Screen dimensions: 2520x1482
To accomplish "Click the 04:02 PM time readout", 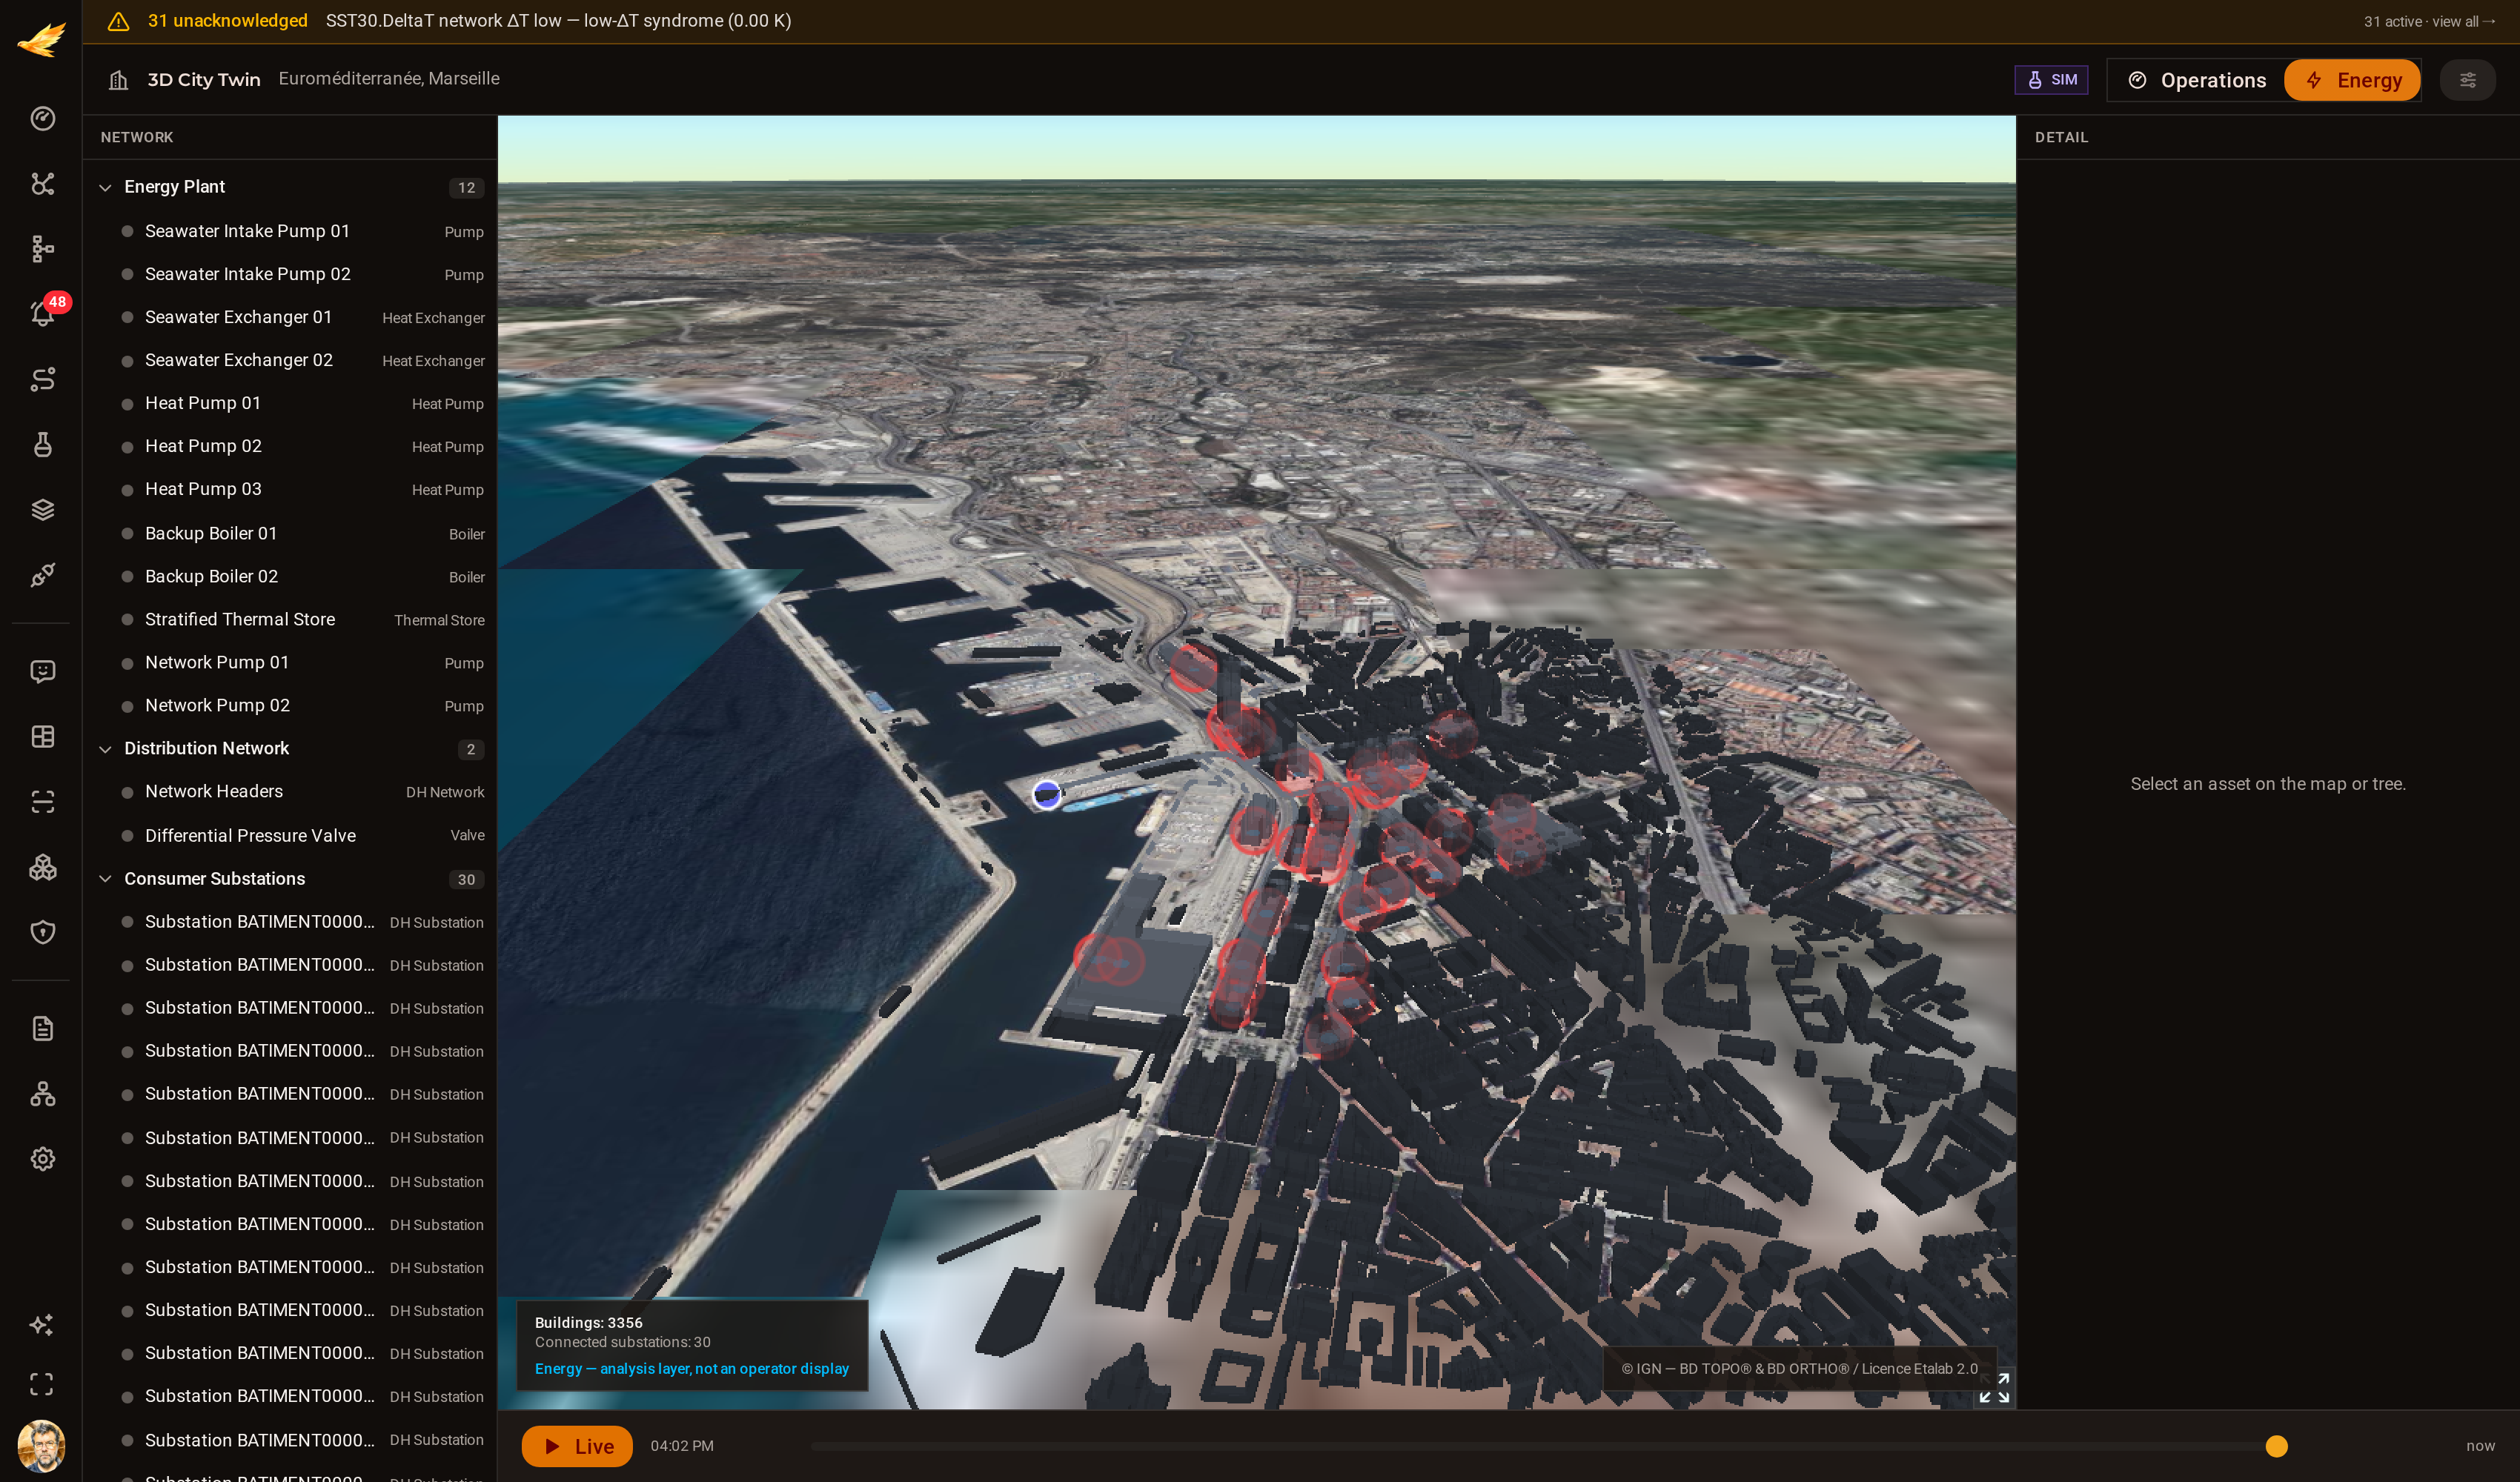I will pos(682,1446).
